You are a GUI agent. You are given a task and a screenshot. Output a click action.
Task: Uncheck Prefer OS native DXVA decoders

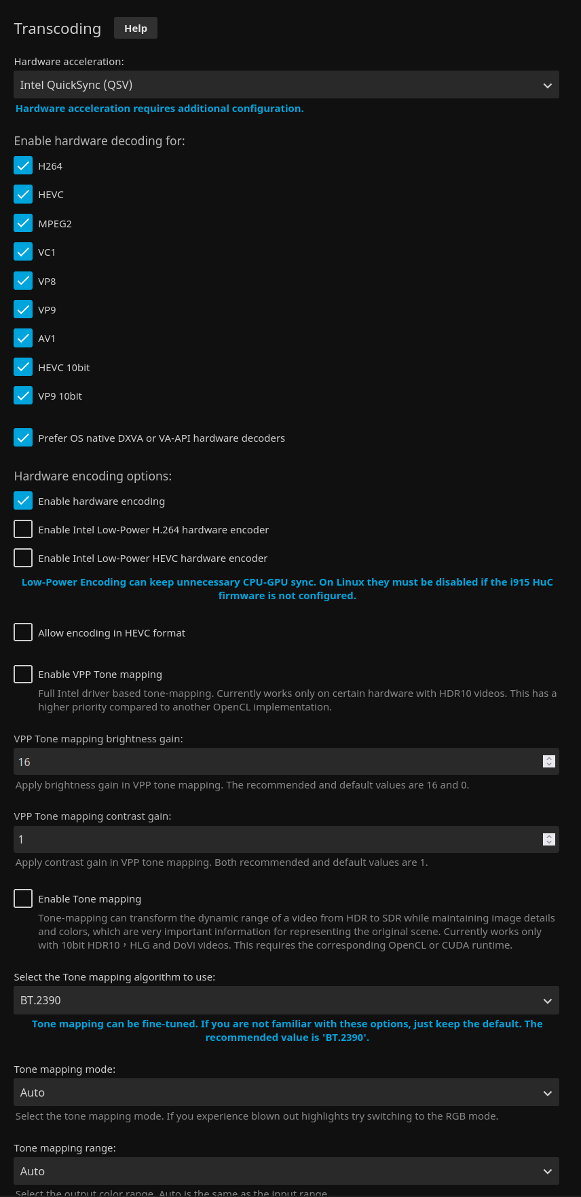[x=23, y=438]
